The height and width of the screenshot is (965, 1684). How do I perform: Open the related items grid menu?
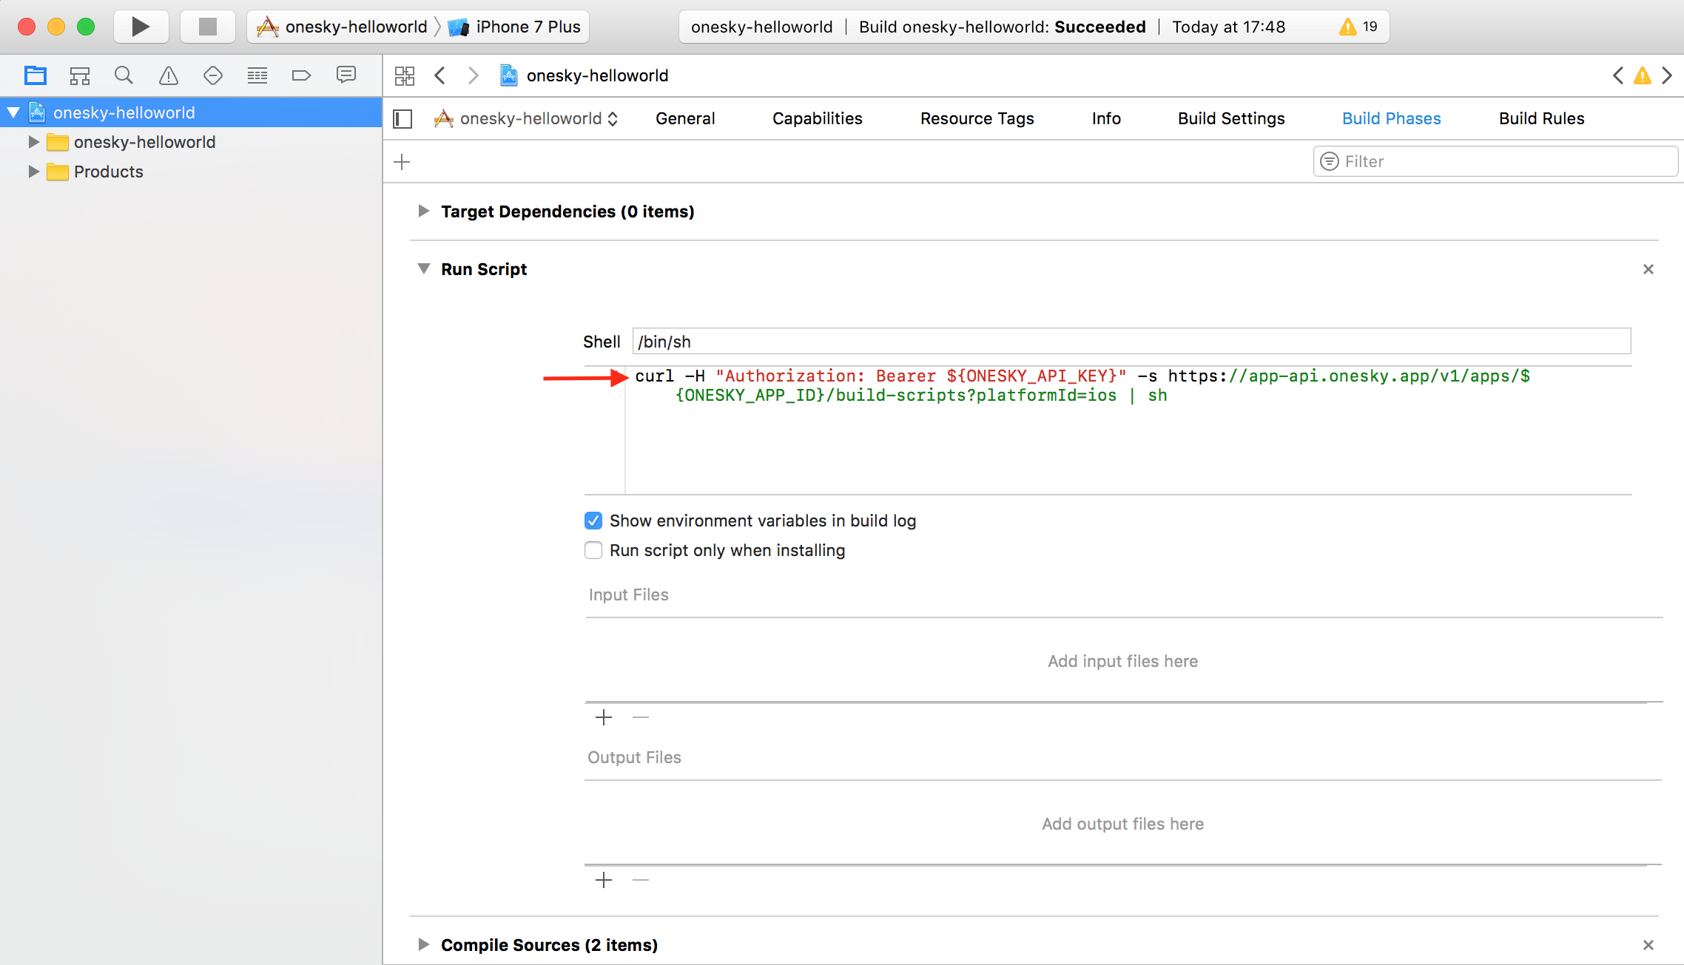tap(405, 75)
